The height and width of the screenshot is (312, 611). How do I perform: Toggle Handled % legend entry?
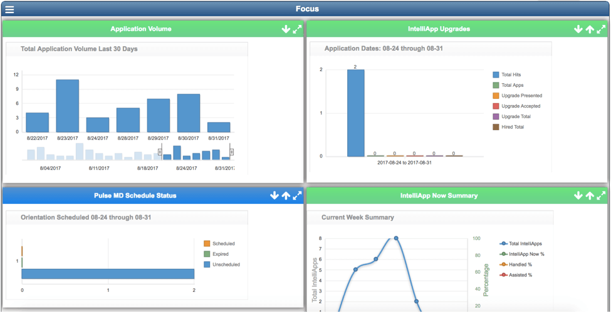coord(520,264)
